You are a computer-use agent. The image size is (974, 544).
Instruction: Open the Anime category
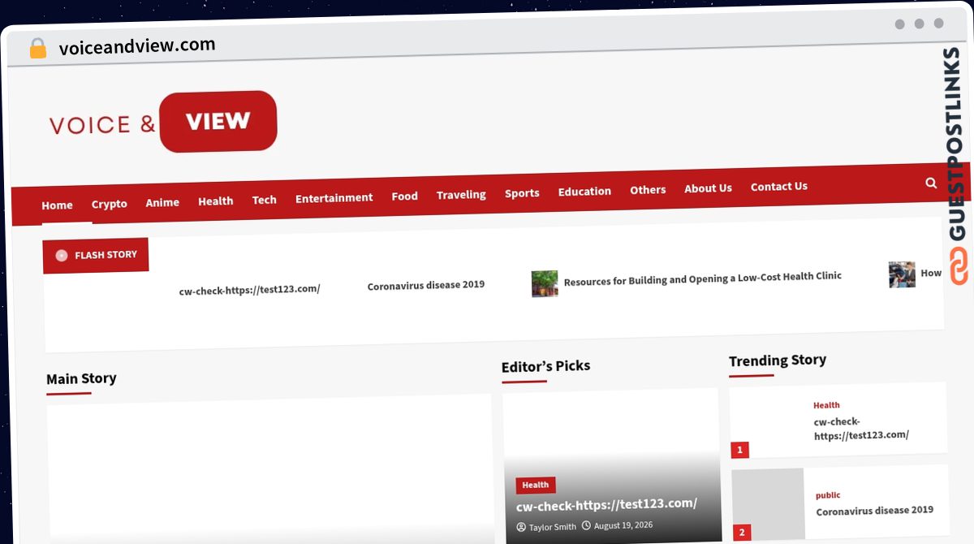162,202
